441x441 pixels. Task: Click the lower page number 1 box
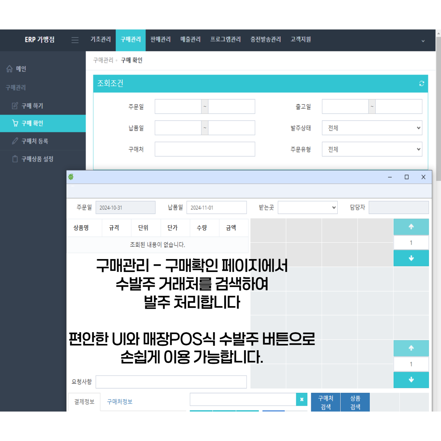(x=411, y=364)
